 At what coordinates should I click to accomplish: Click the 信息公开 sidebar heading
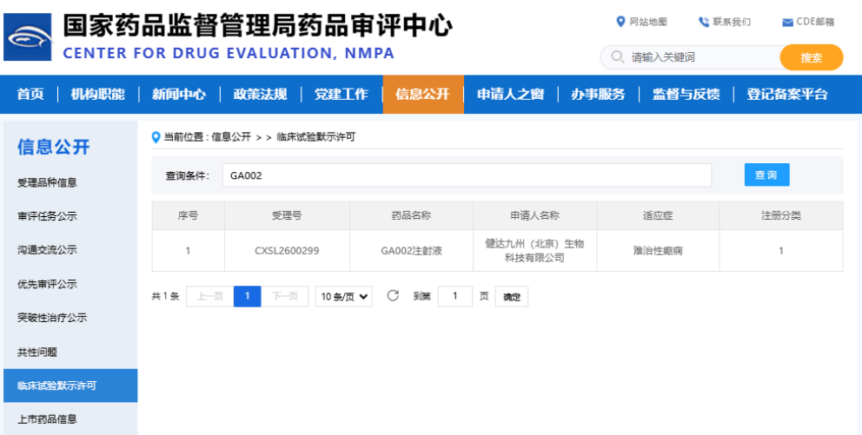pyautogui.click(x=53, y=148)
